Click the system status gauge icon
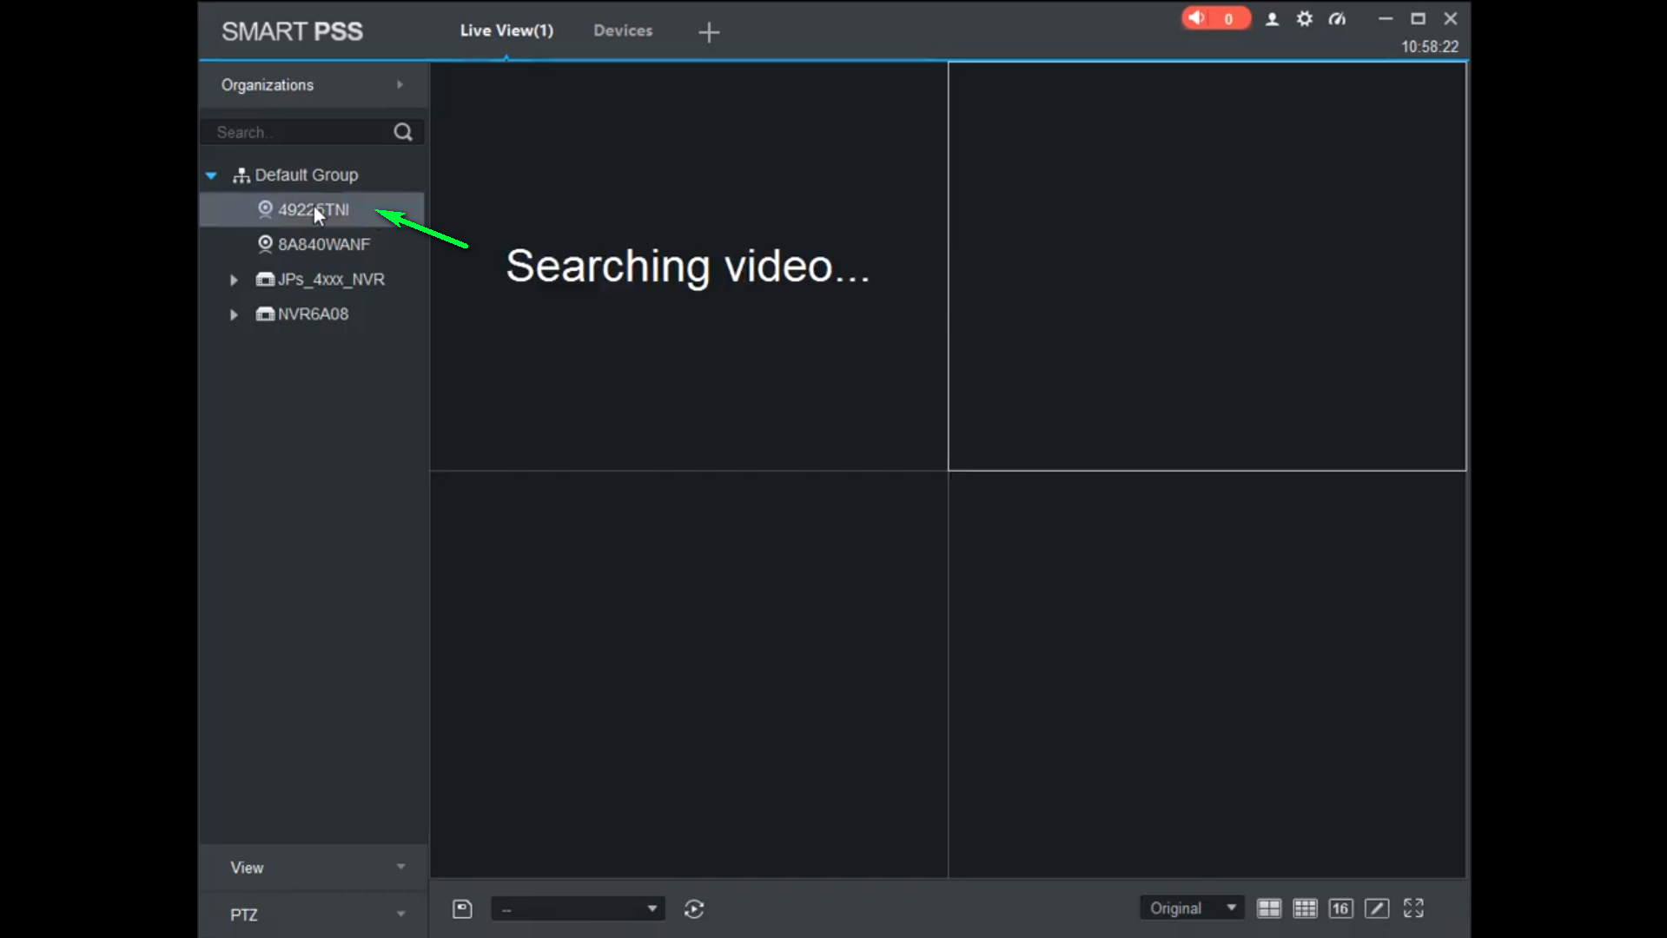Image resolution: width=1667 pixels, height=938 pixels. [1337, 19]
